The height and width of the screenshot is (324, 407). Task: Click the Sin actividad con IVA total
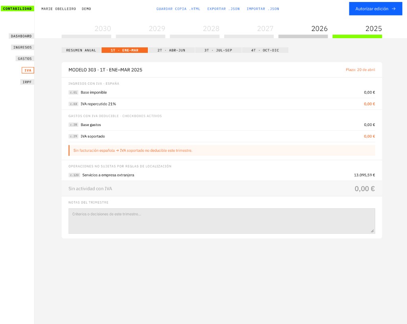point(364,189)
